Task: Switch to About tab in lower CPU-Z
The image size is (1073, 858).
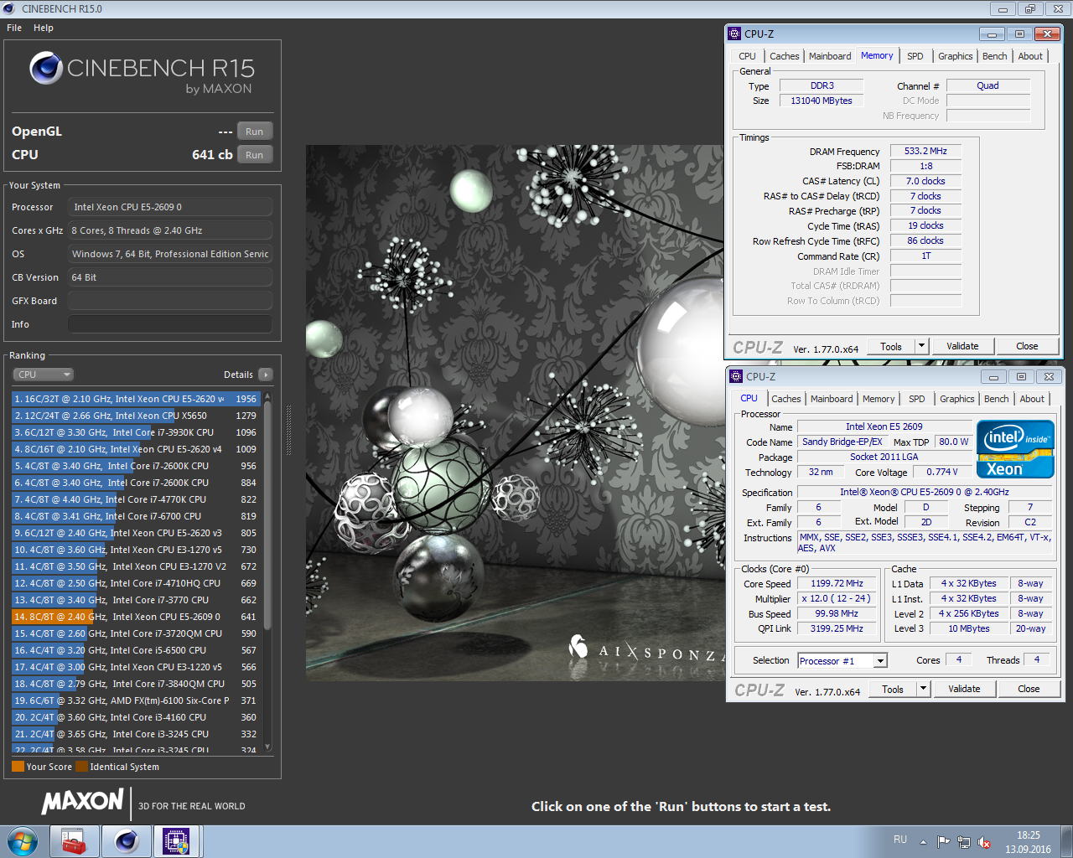Action: coord(1032,399)
